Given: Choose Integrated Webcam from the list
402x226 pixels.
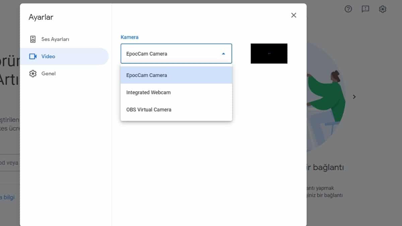Looking at the screenshot, I should point(176,92).
